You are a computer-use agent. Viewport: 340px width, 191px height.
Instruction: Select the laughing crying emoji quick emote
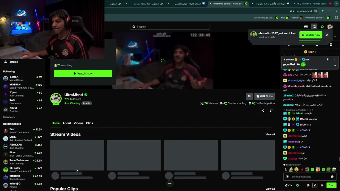point(296,170)
